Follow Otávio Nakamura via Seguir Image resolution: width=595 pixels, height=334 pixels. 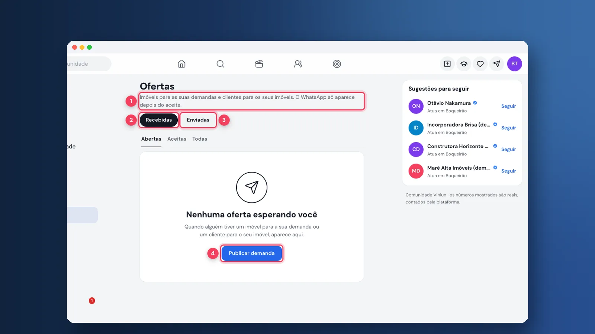point(508,106)
